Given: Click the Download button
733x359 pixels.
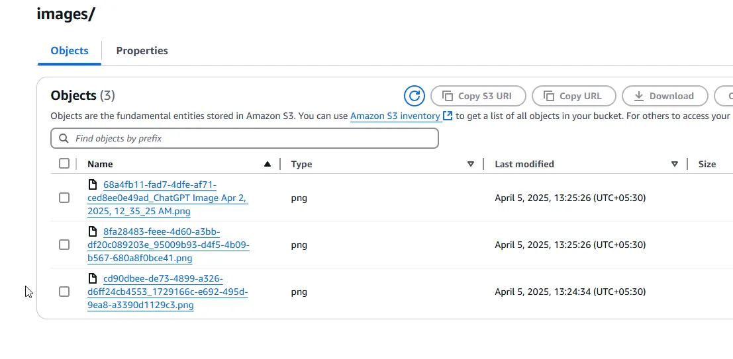Looking at the screenshot, I should click(664, 96).
